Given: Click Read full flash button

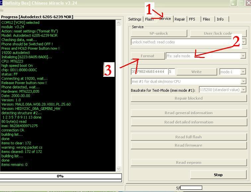Looking at the screenshot, I should pyautogui.click(x=188, y=137).
